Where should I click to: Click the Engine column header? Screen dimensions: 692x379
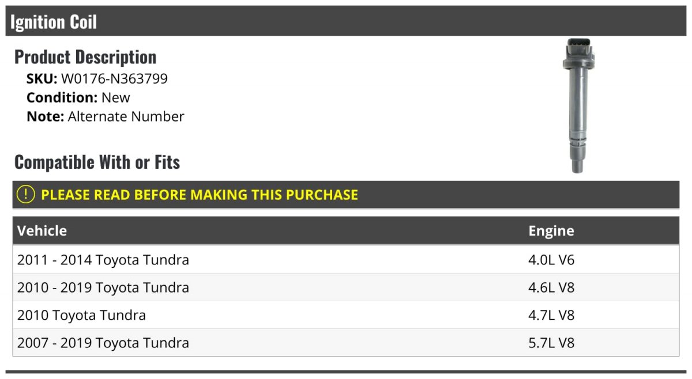551,231
